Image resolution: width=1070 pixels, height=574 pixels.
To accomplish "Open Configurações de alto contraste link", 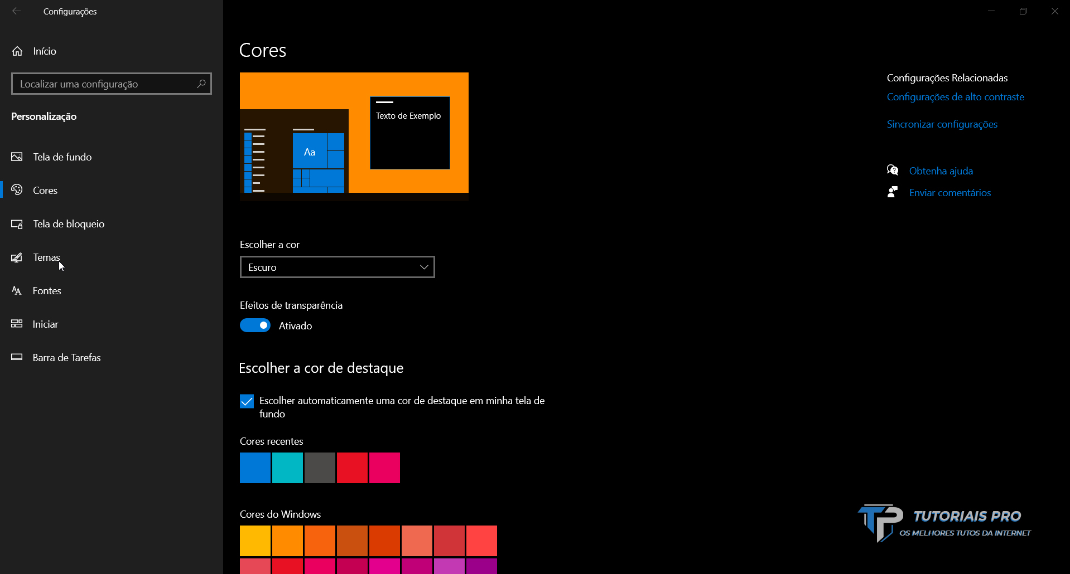I will 955,96.
